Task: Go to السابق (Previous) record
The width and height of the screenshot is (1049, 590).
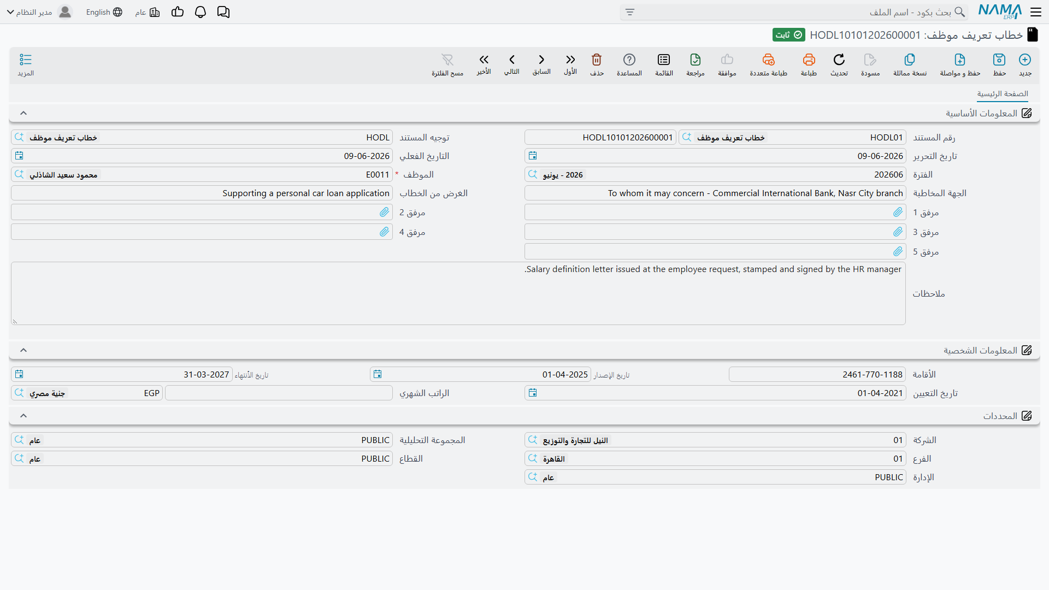Action: click(541, 60)
